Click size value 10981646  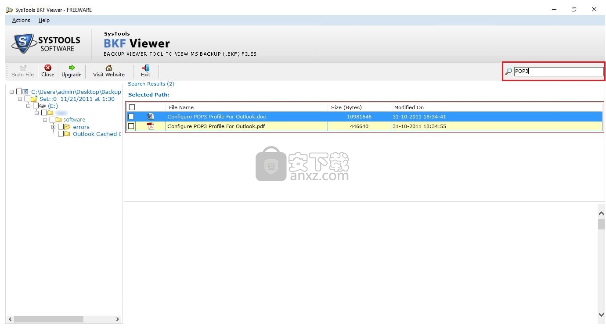pyautogui.click(x=359, y=117)
